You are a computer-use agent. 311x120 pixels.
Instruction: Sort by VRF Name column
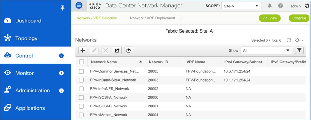[196, 62]
